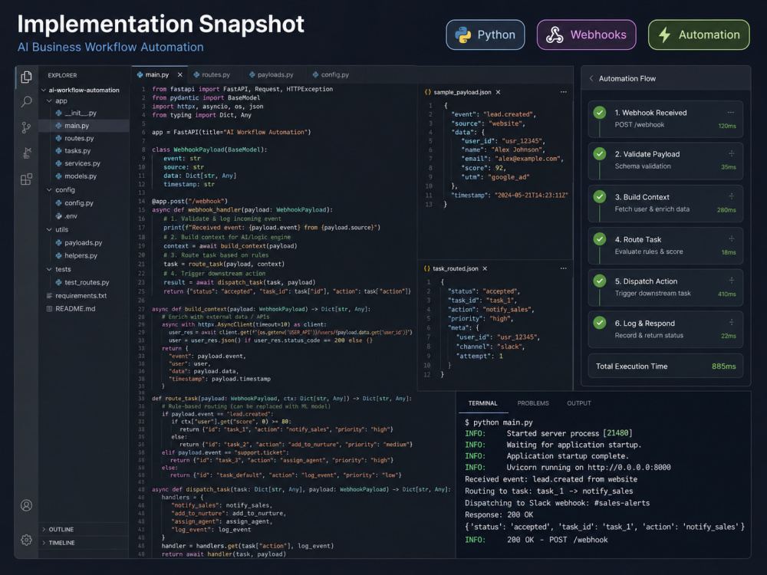Open routes.py in the explorer tree
The height and width of the screenshot is (575, 767).
(x=84, y=138)
